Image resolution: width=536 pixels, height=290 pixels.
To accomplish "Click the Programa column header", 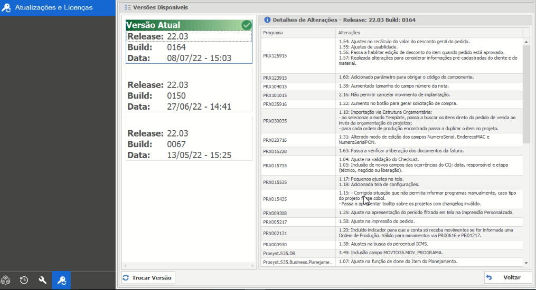I will (x=298, y=33).
